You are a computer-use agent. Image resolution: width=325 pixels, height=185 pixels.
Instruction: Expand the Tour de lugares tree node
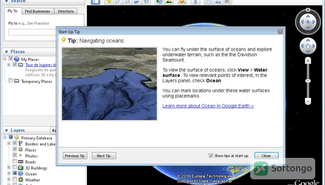9,65
